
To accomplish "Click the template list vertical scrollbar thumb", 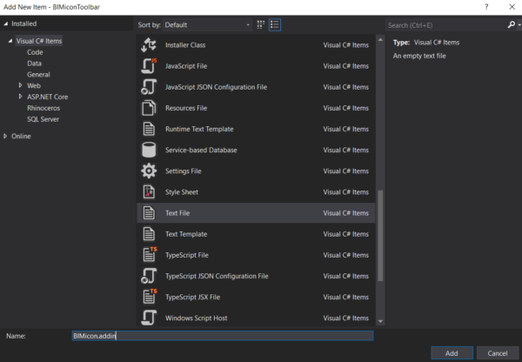I will [x=380, y=235].
